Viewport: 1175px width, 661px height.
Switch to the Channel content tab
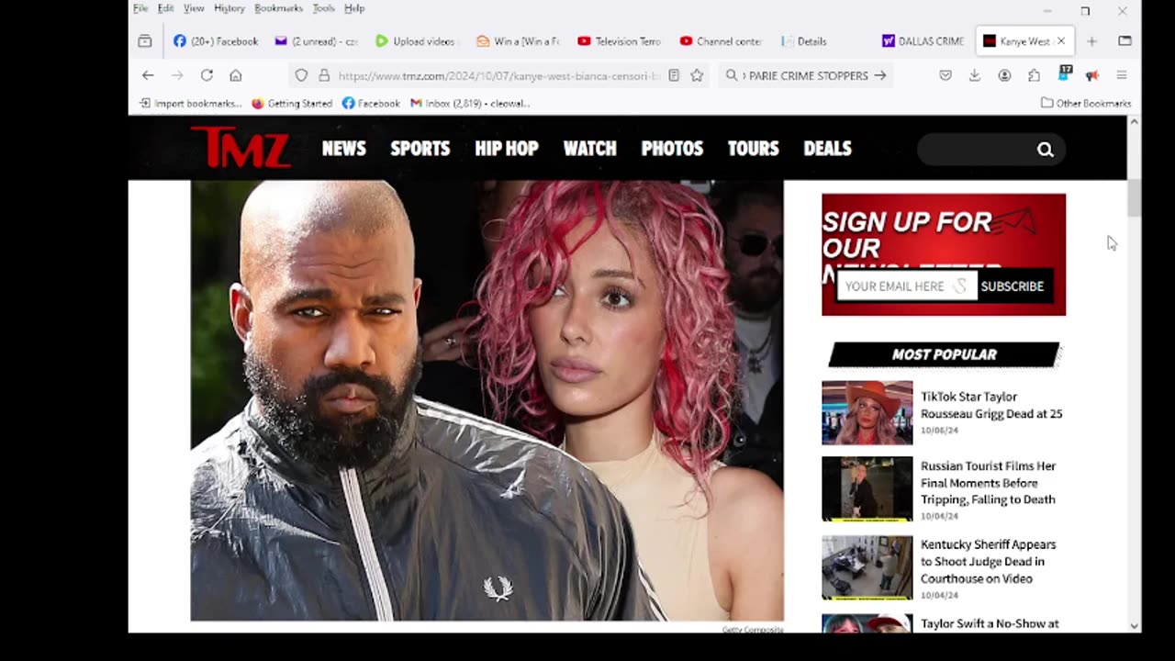coord(722,41)
